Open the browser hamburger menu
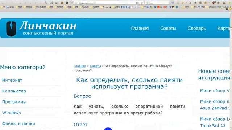 coord(224,3)
